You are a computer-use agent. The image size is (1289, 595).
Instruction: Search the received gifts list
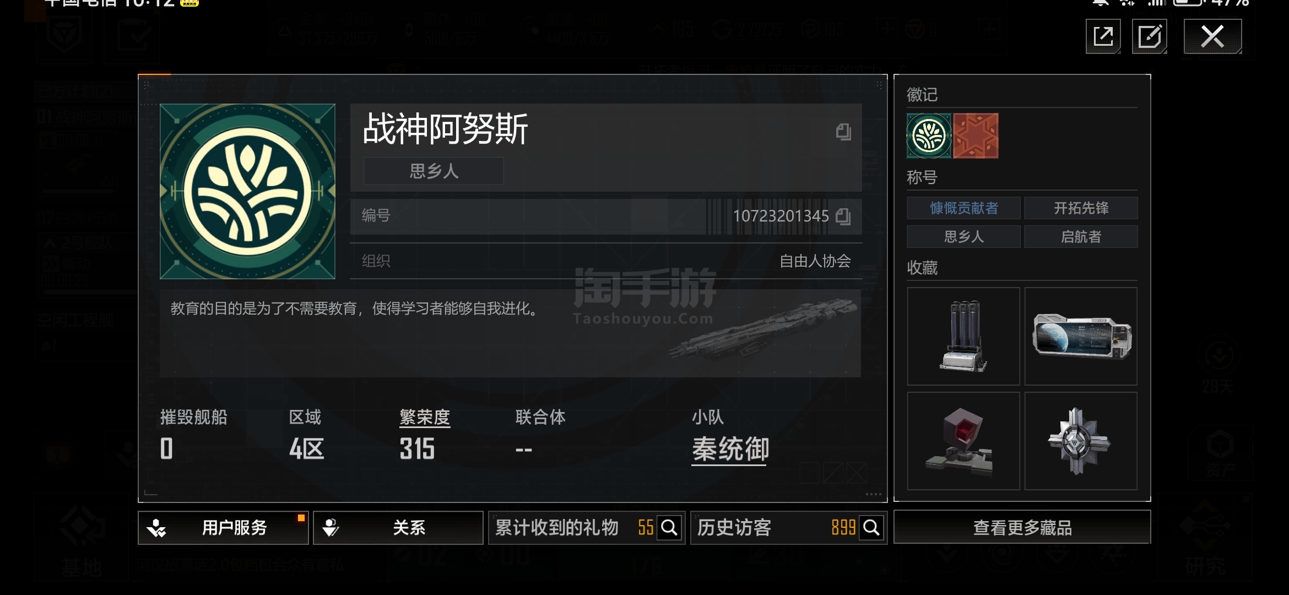[x=669, y=528]
